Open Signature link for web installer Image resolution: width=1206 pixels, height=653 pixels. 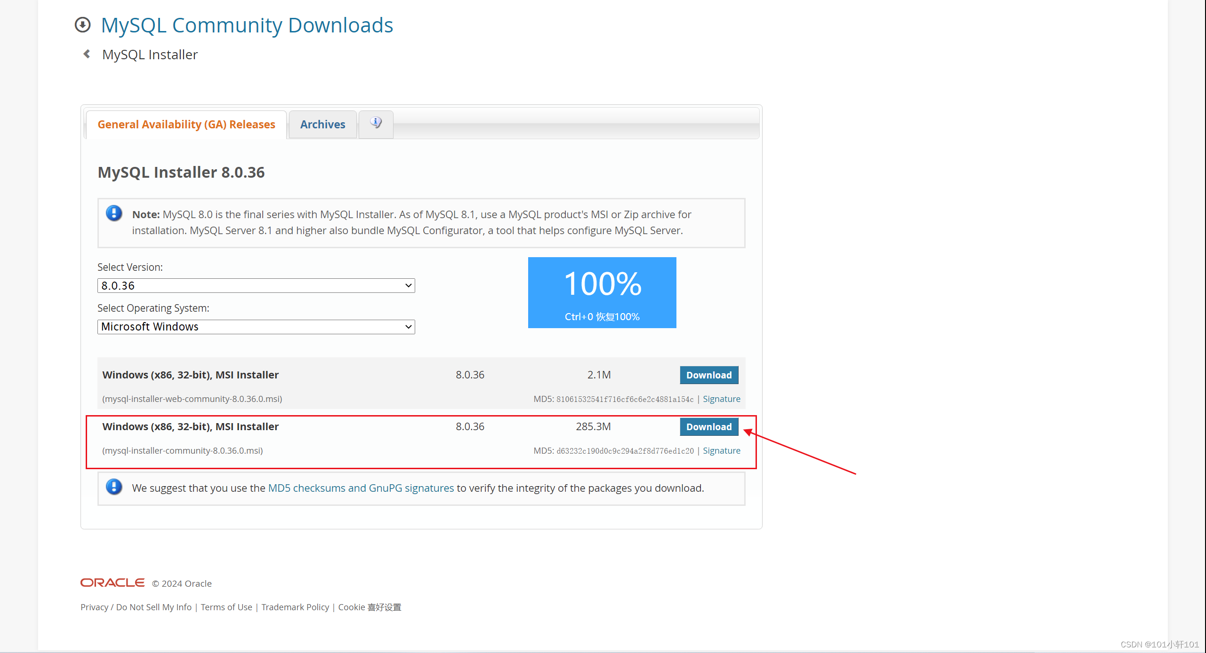click(721, 399)
